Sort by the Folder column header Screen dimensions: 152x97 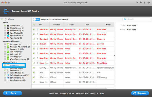71,25
